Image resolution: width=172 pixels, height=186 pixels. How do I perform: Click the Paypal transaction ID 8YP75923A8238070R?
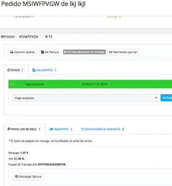click(52, 164)
